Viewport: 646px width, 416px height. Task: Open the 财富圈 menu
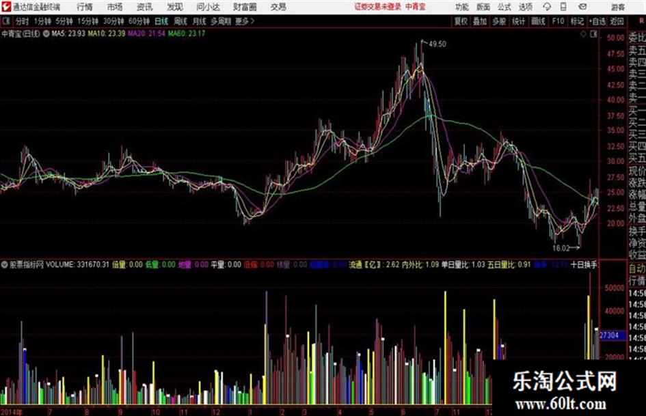tap(245, 7)
